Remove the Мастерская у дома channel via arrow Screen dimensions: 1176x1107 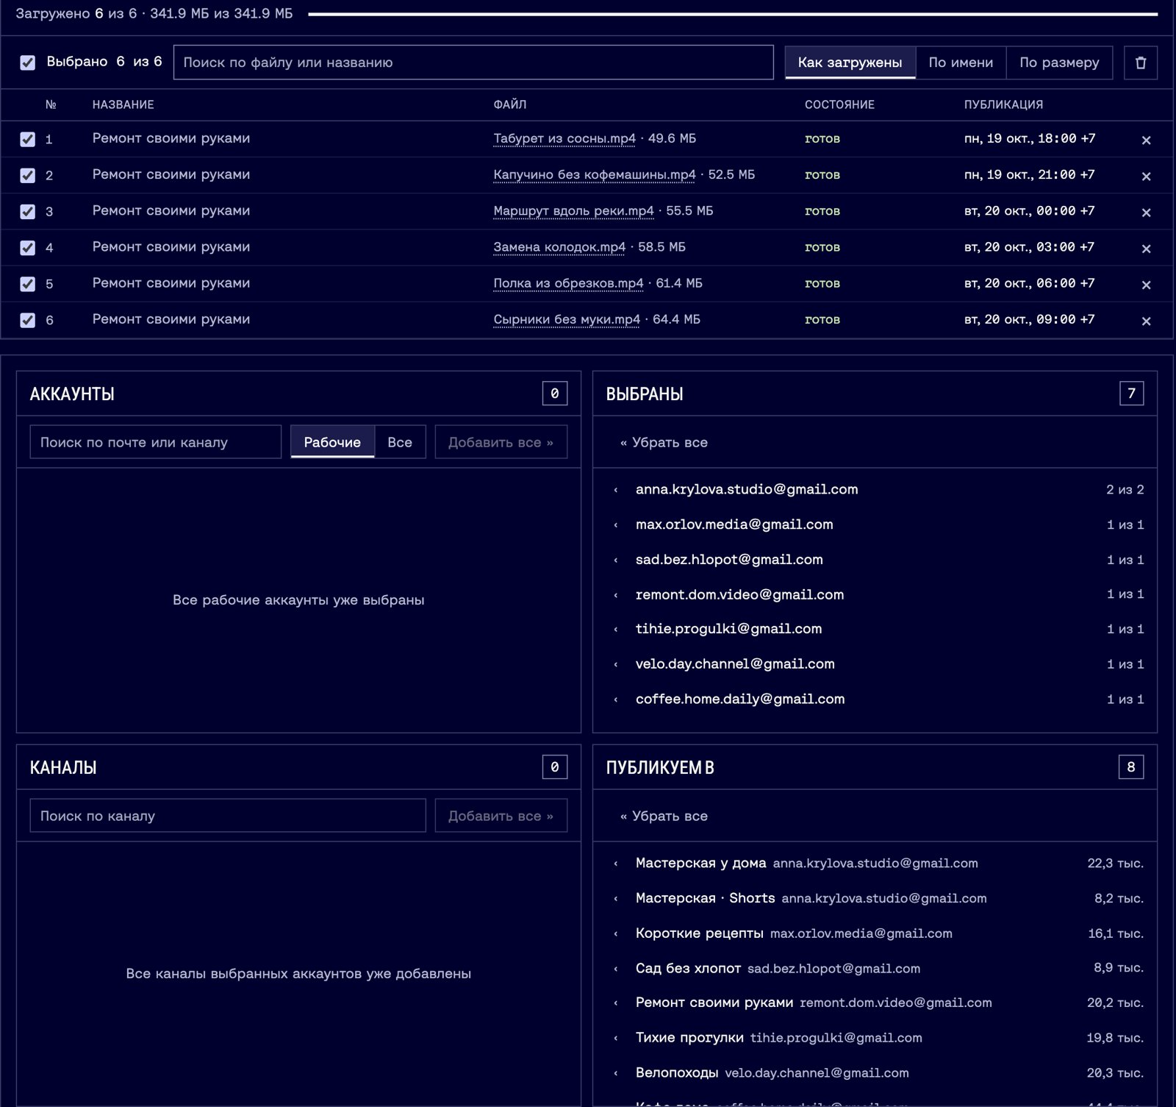pyautogui.click(x=616, y=864)
